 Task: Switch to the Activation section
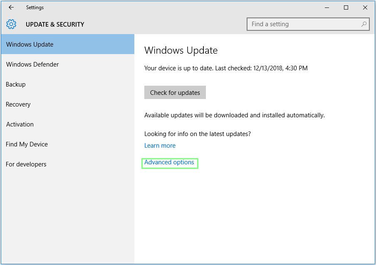(x=20, y=124)
